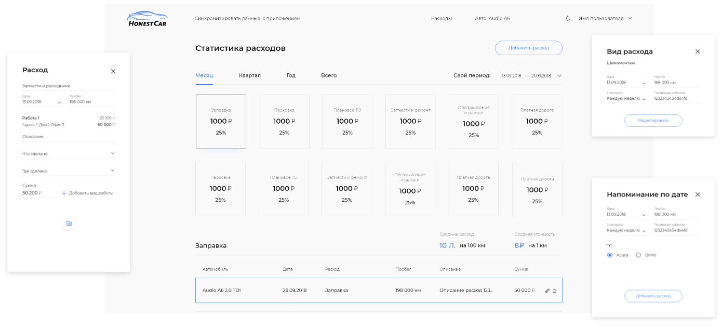Open the custom period date range dropdown
The width and height of the screenshot is (722, 326).
point(559,76)
